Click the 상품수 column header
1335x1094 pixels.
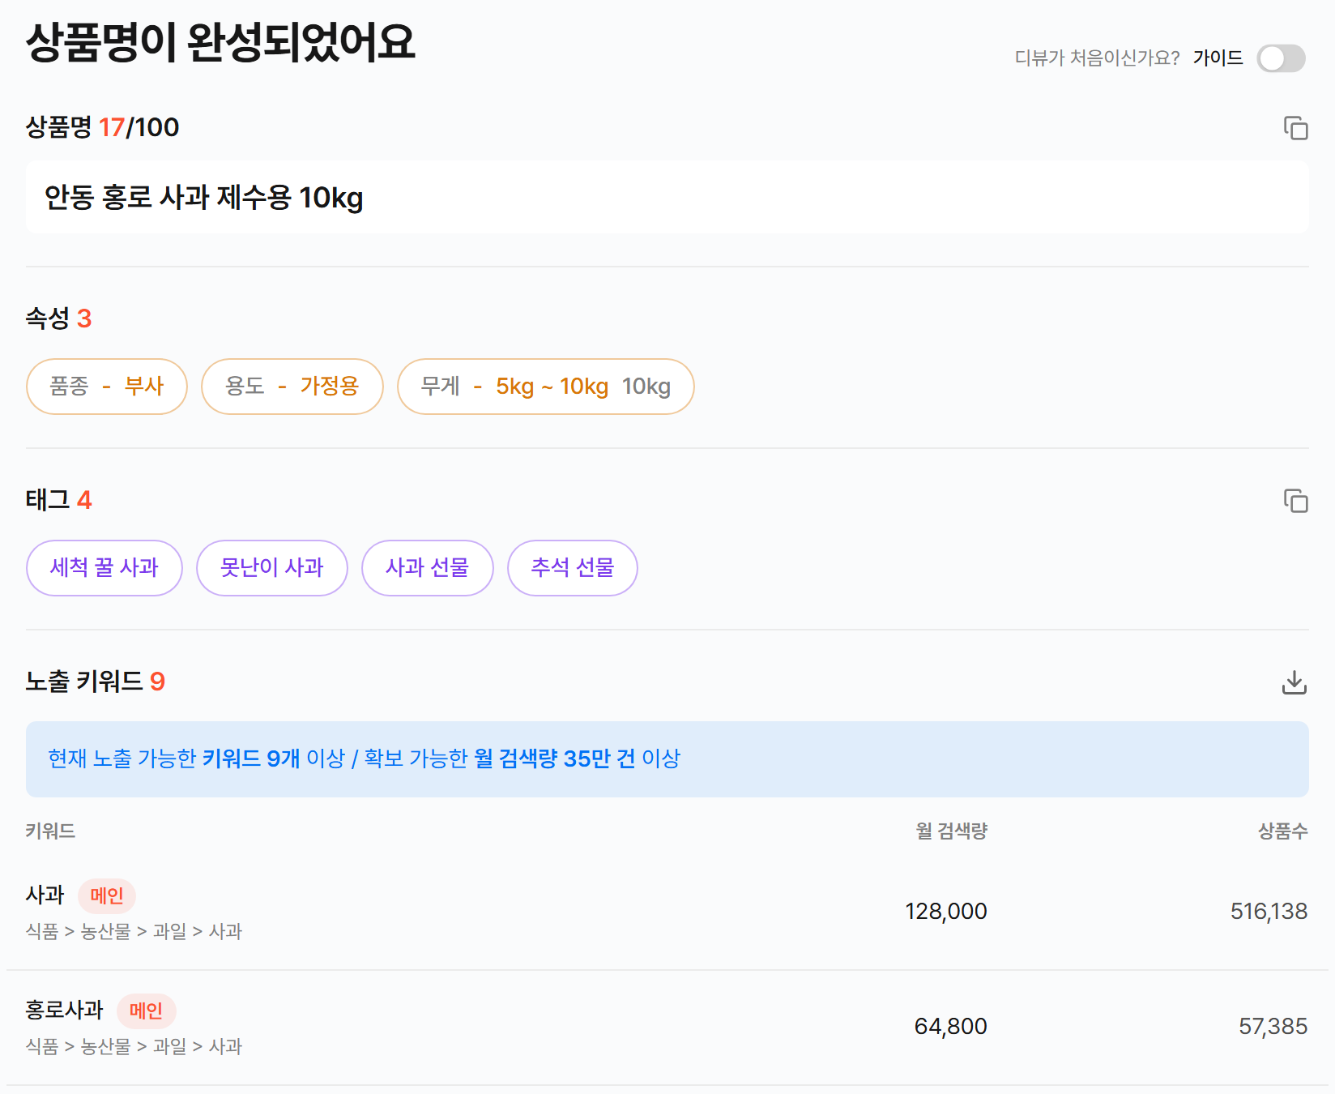[x=1283, y=831]
